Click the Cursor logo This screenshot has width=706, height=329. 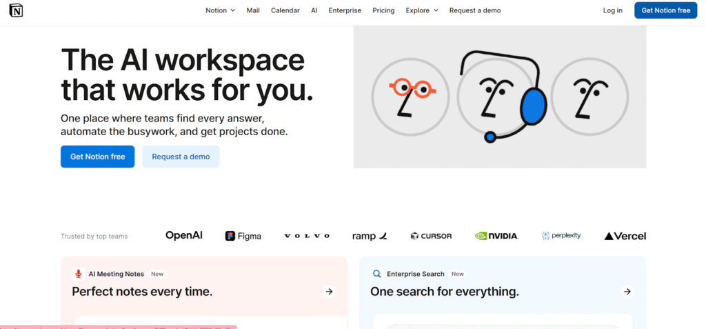tap(432, 236)
